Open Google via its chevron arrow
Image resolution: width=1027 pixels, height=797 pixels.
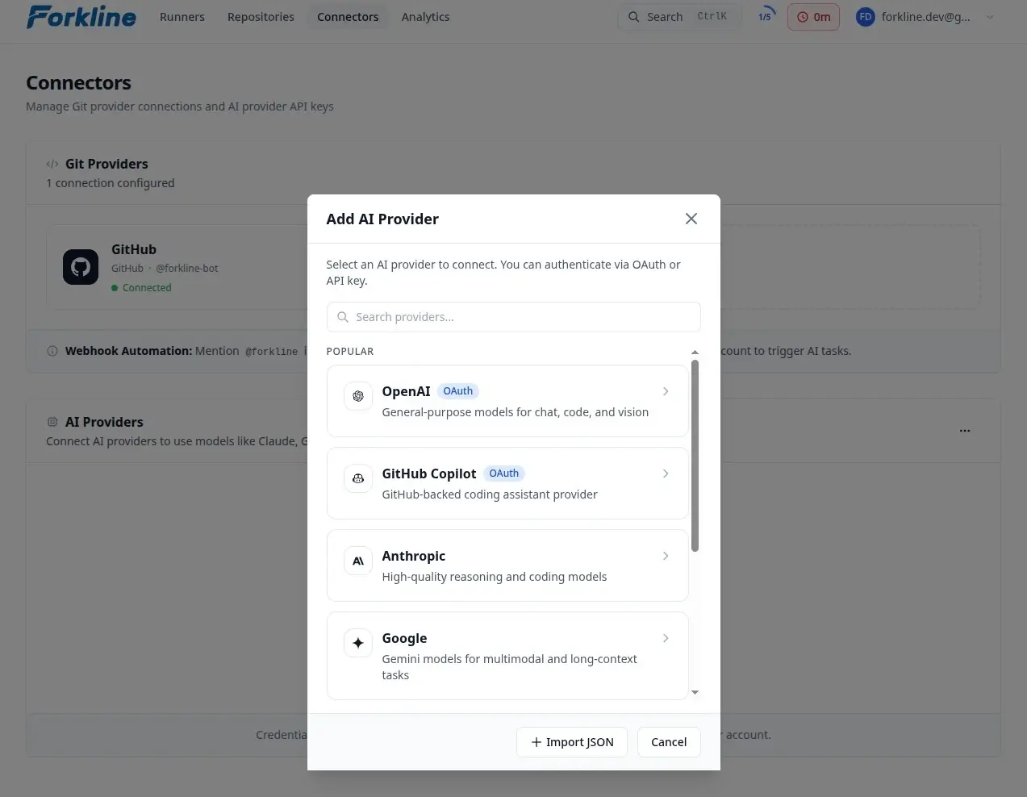tap(666, 638)
